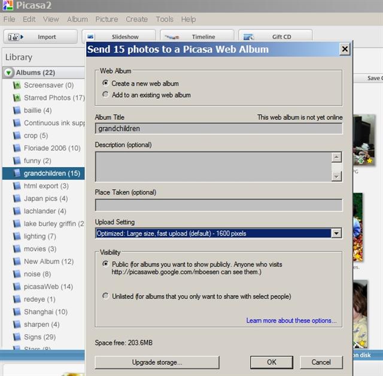Click the flowers photo thumbnail behind dialog
This screenshot has width=383, height=376.
358,227
